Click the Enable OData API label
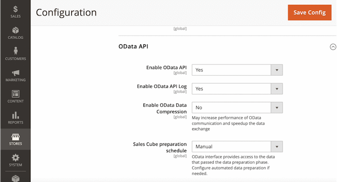Viewport: 337px width, 182px height. tap(167, 67)
